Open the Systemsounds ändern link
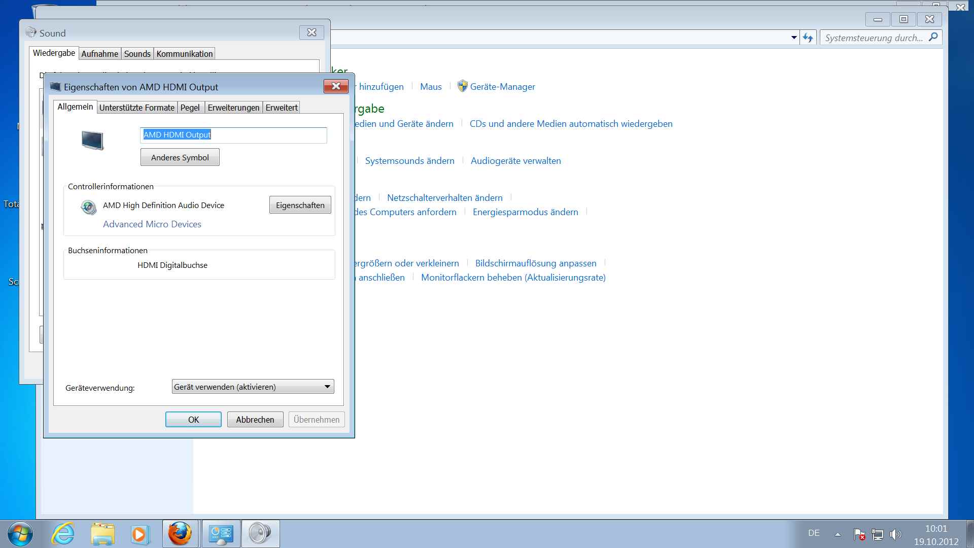Screen dimensions: 974x548 pos(410,161)
